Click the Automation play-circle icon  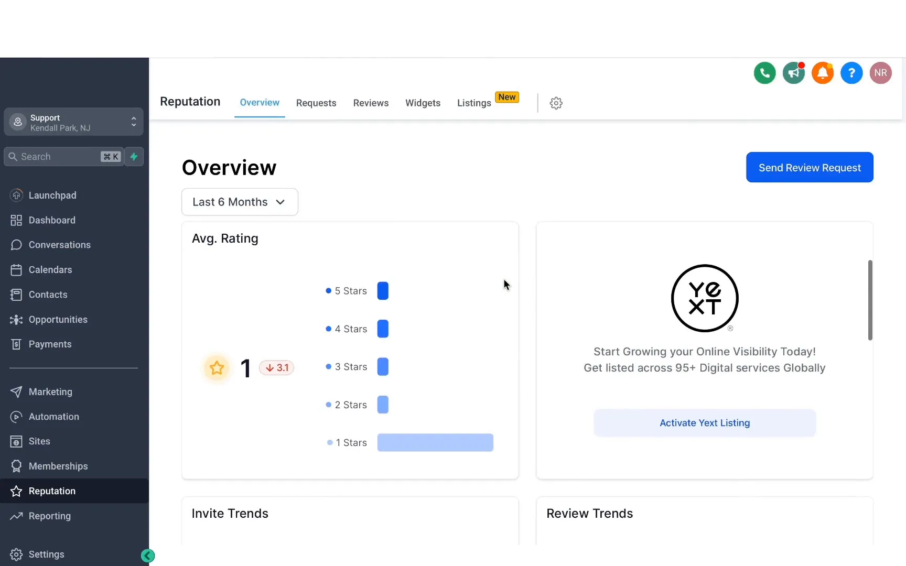click(x=16, y=417)
